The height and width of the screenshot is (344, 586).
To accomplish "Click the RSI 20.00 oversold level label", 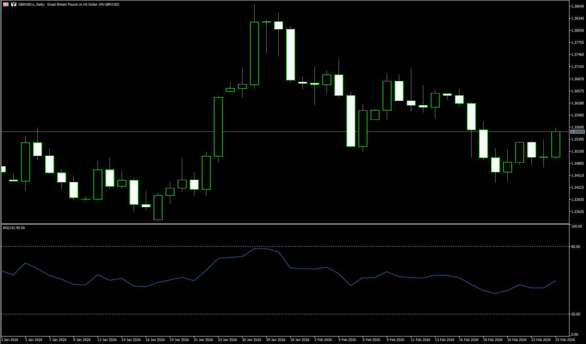I will pyautogui.click(x=575, y=314).
